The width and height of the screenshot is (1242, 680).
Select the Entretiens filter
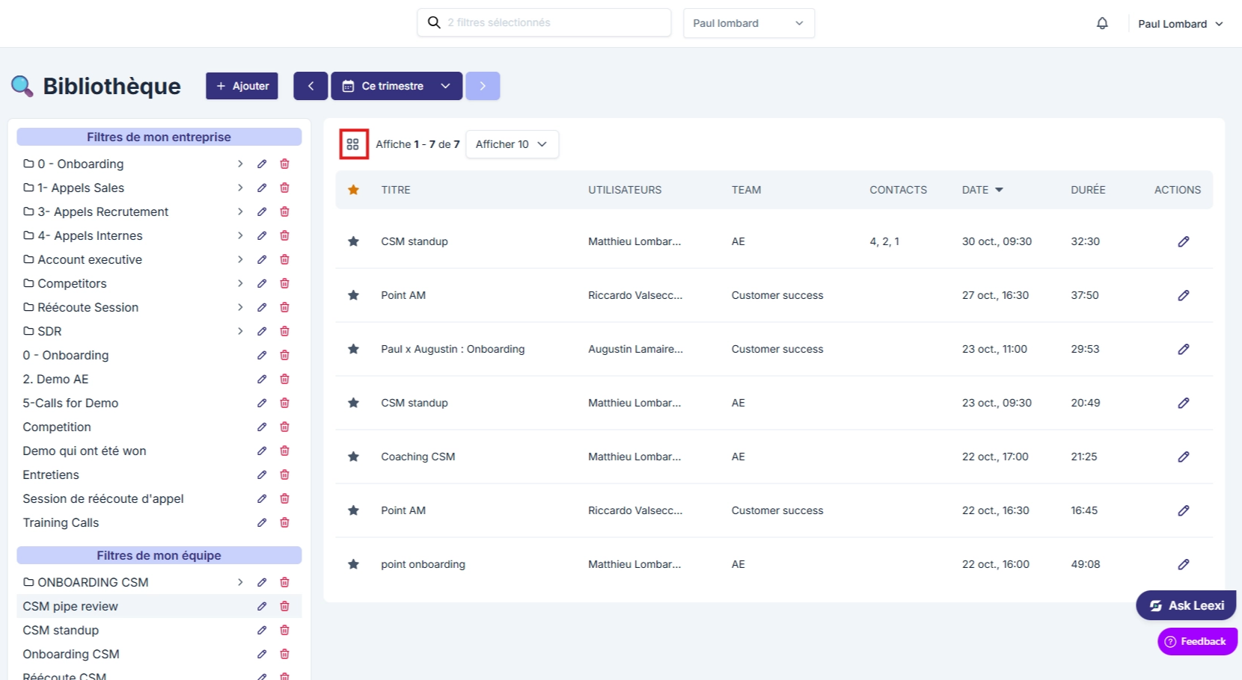point(51,475)
